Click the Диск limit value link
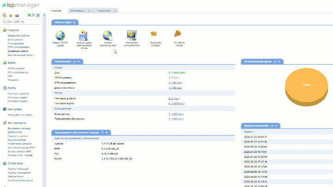Screen dimensions: 333x187 [x=177, y=73]
